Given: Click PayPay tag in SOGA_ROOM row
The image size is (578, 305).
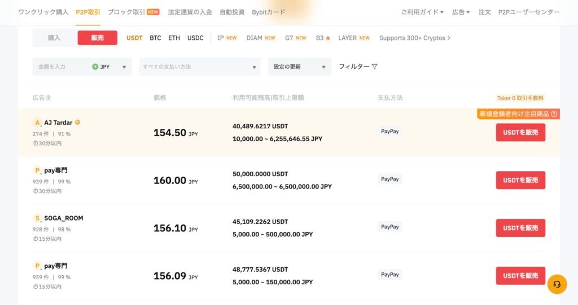Looking at the screenshot, I should tap(389, 227).
